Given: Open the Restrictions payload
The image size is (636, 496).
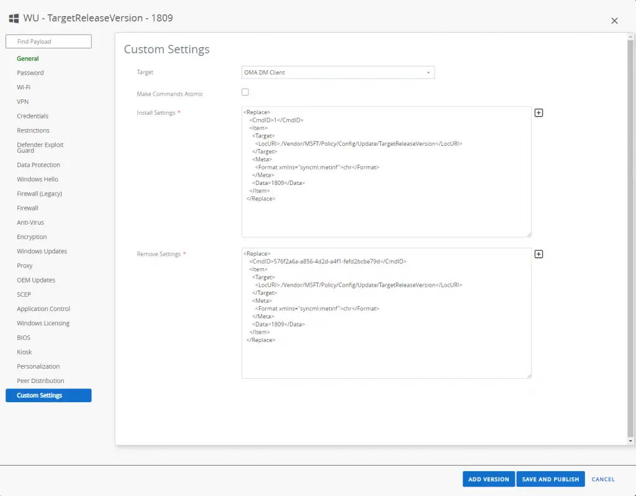Looking at the screenshot, I should 33,130.
